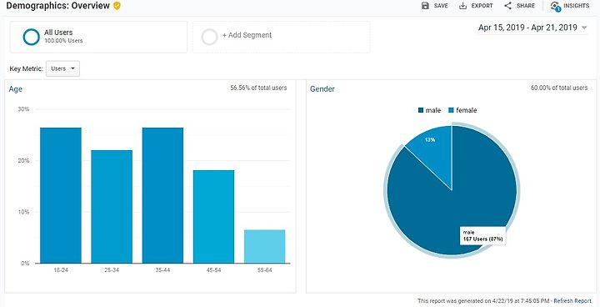Click the Save disk icon
The image size is (600, 307).
coord(425,6)
